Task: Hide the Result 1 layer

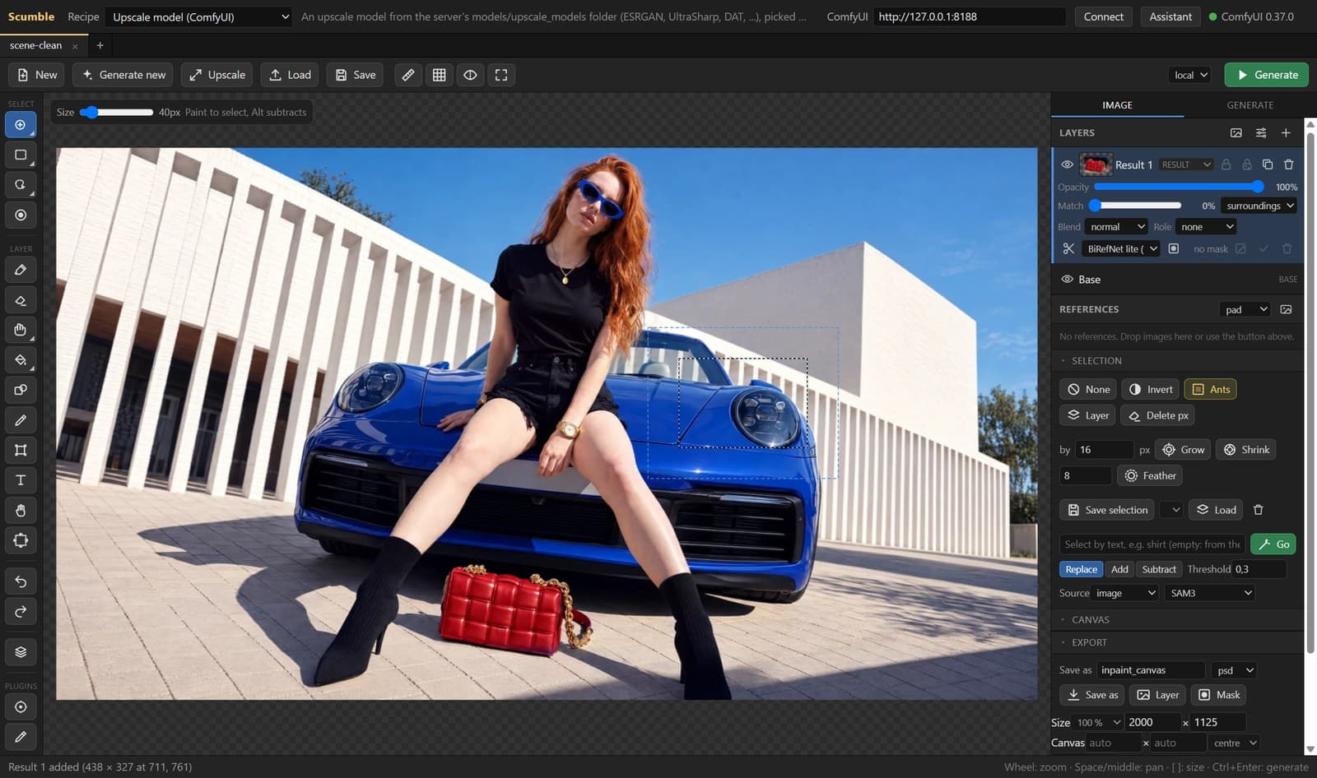Action: [1067, 164]
